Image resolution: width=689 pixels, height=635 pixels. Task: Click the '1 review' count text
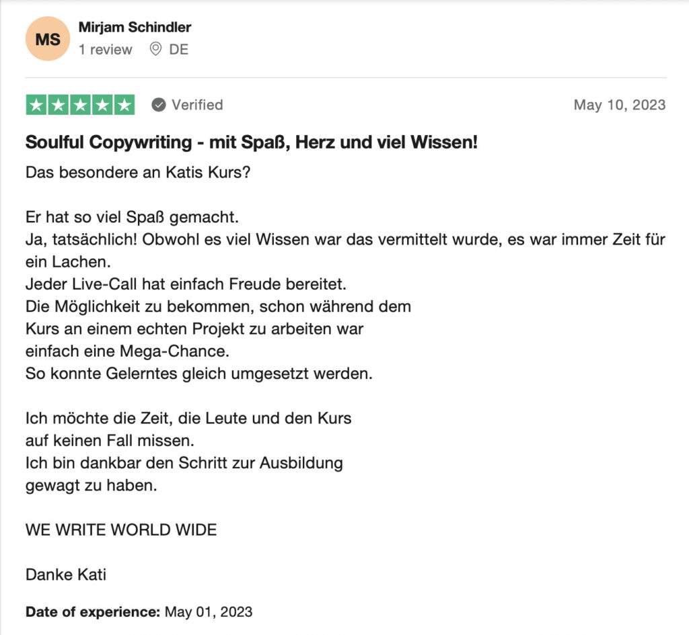(x=106, y=49)
